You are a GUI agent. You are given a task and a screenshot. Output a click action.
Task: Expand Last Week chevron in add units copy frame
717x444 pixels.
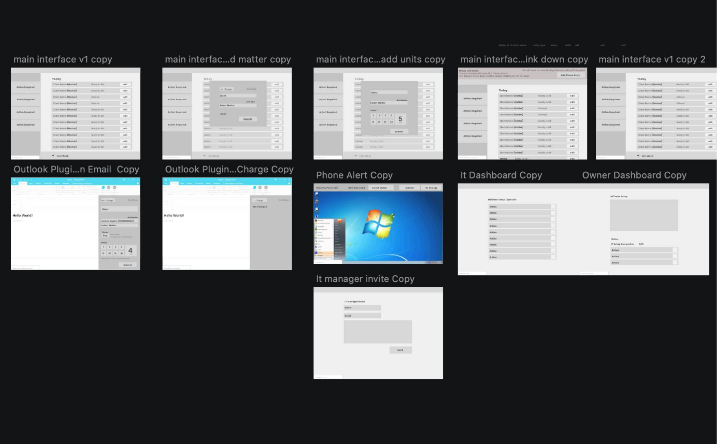click(x=356, y=156)
